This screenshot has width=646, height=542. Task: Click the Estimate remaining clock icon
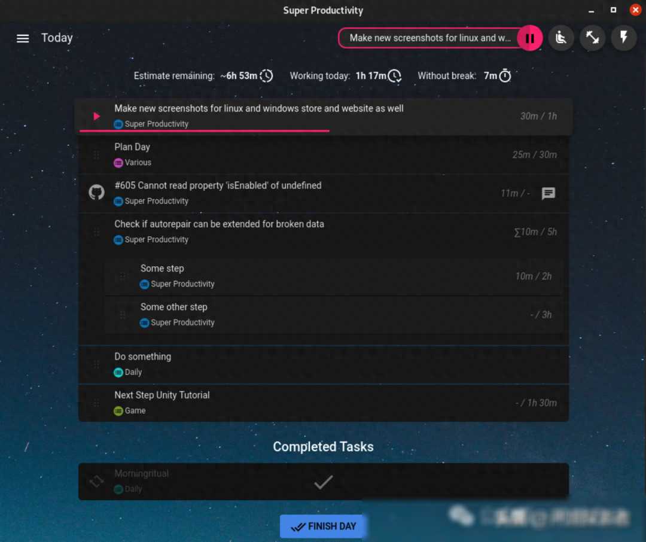[x=266, y=76]
